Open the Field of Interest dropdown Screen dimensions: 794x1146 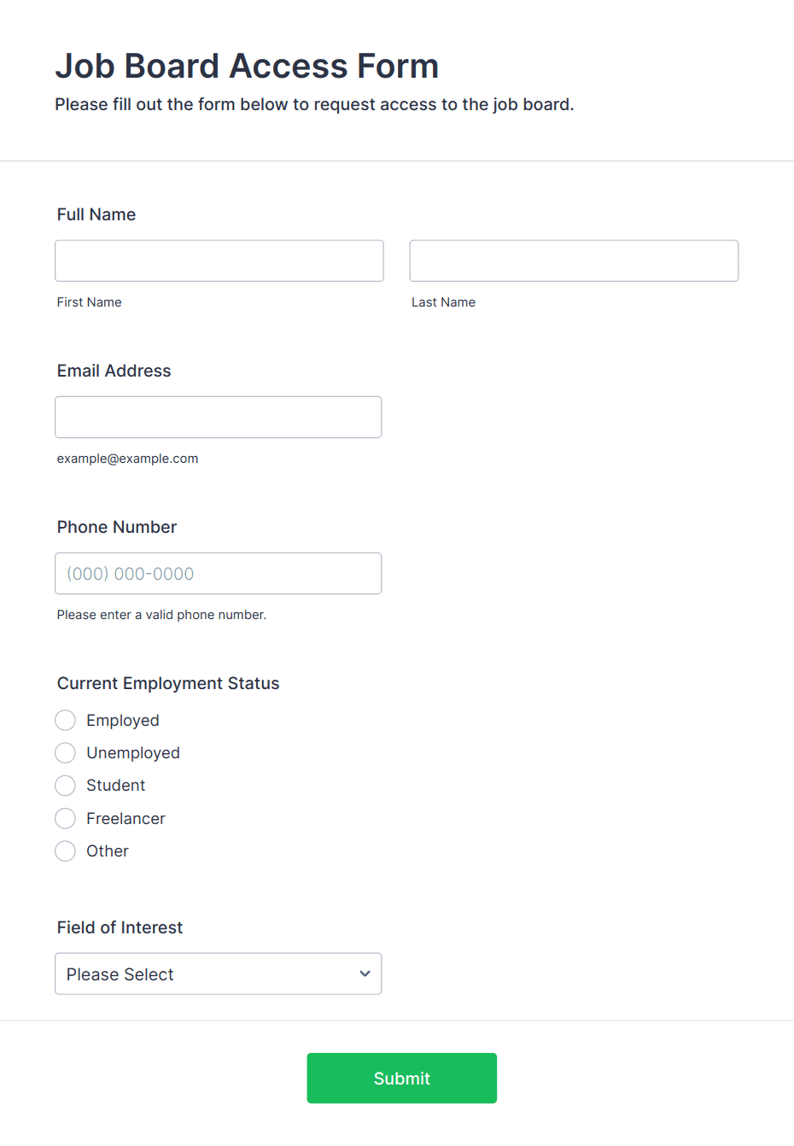pos(219,974)
